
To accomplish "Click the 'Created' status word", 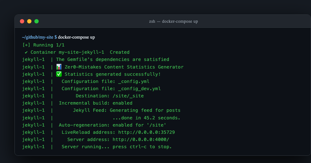I will pos(120,52).
